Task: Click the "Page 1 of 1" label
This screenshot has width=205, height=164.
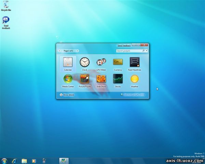Action: [68, 51]
